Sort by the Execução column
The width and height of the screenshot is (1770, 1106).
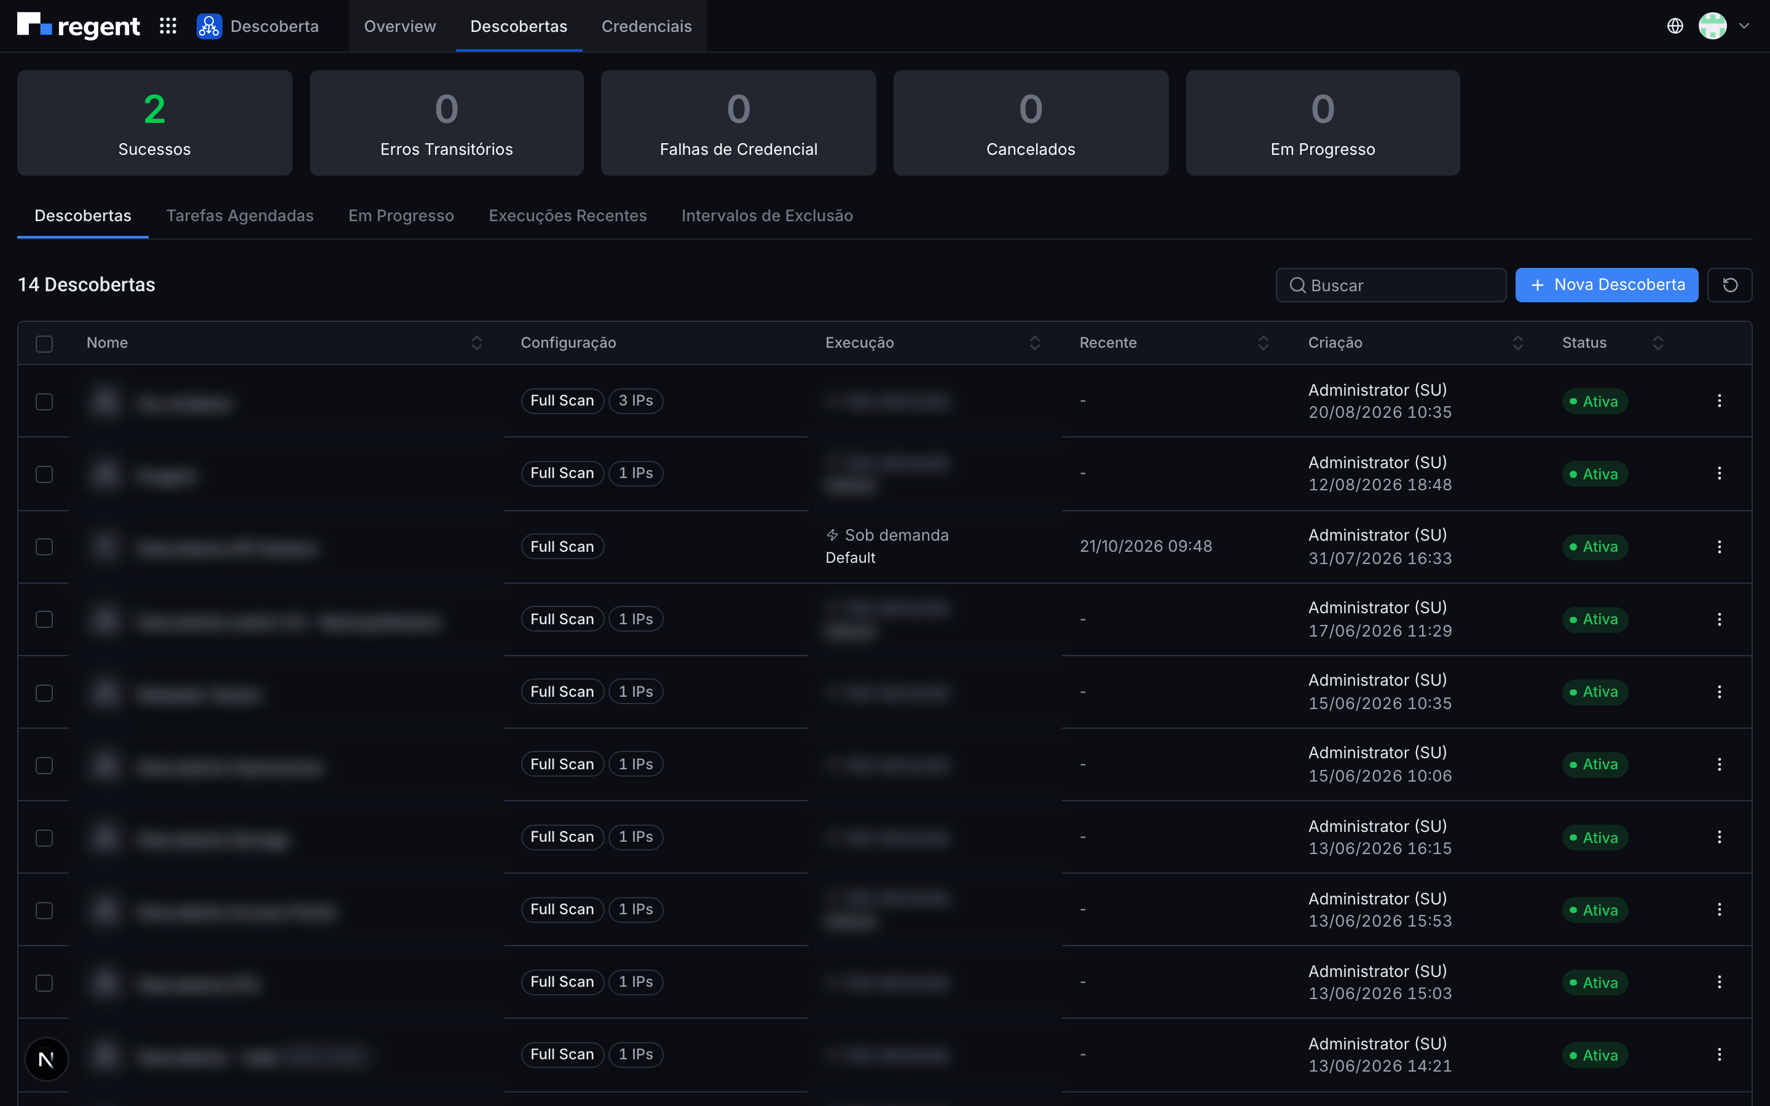[1035, 342]
